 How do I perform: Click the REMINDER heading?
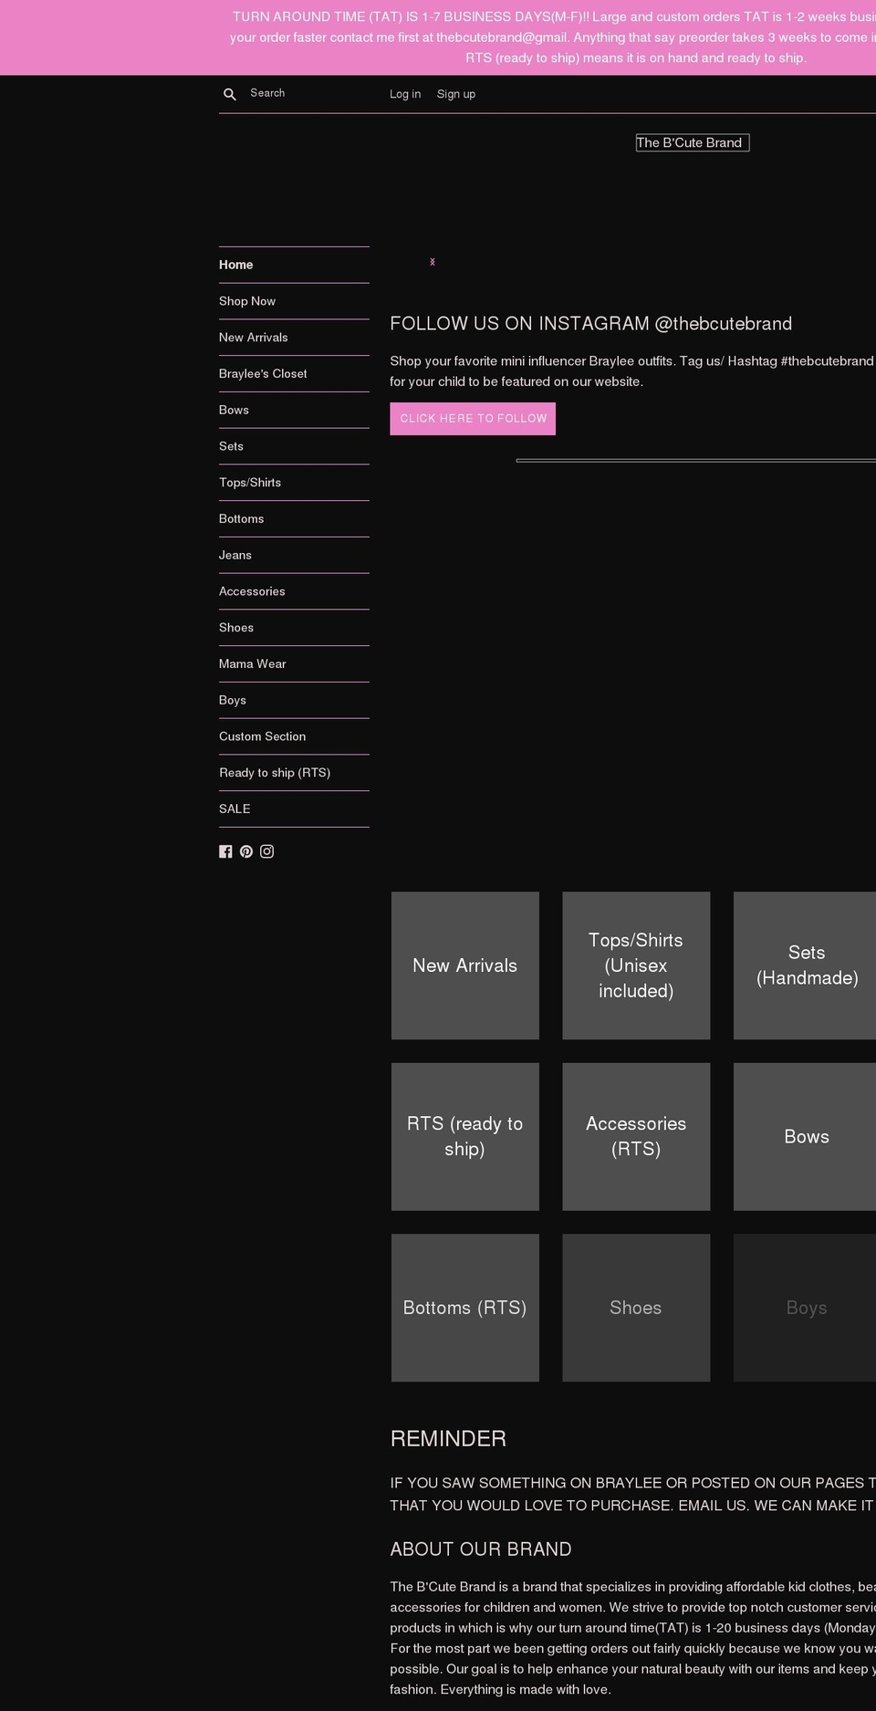[448, 1439]
